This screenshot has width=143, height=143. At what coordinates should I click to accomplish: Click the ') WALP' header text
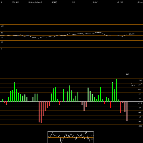[x=95, y=2]
